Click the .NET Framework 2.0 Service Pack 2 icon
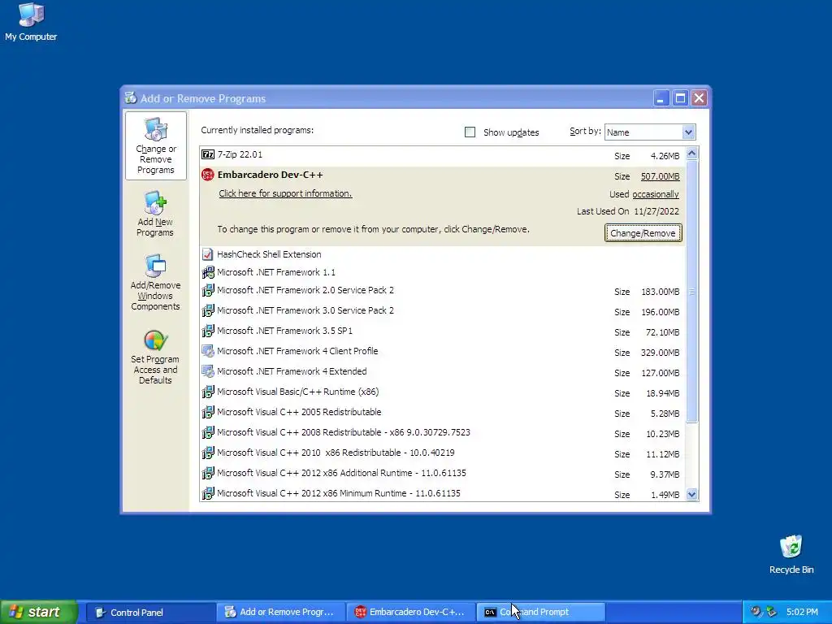 point(208,290)
